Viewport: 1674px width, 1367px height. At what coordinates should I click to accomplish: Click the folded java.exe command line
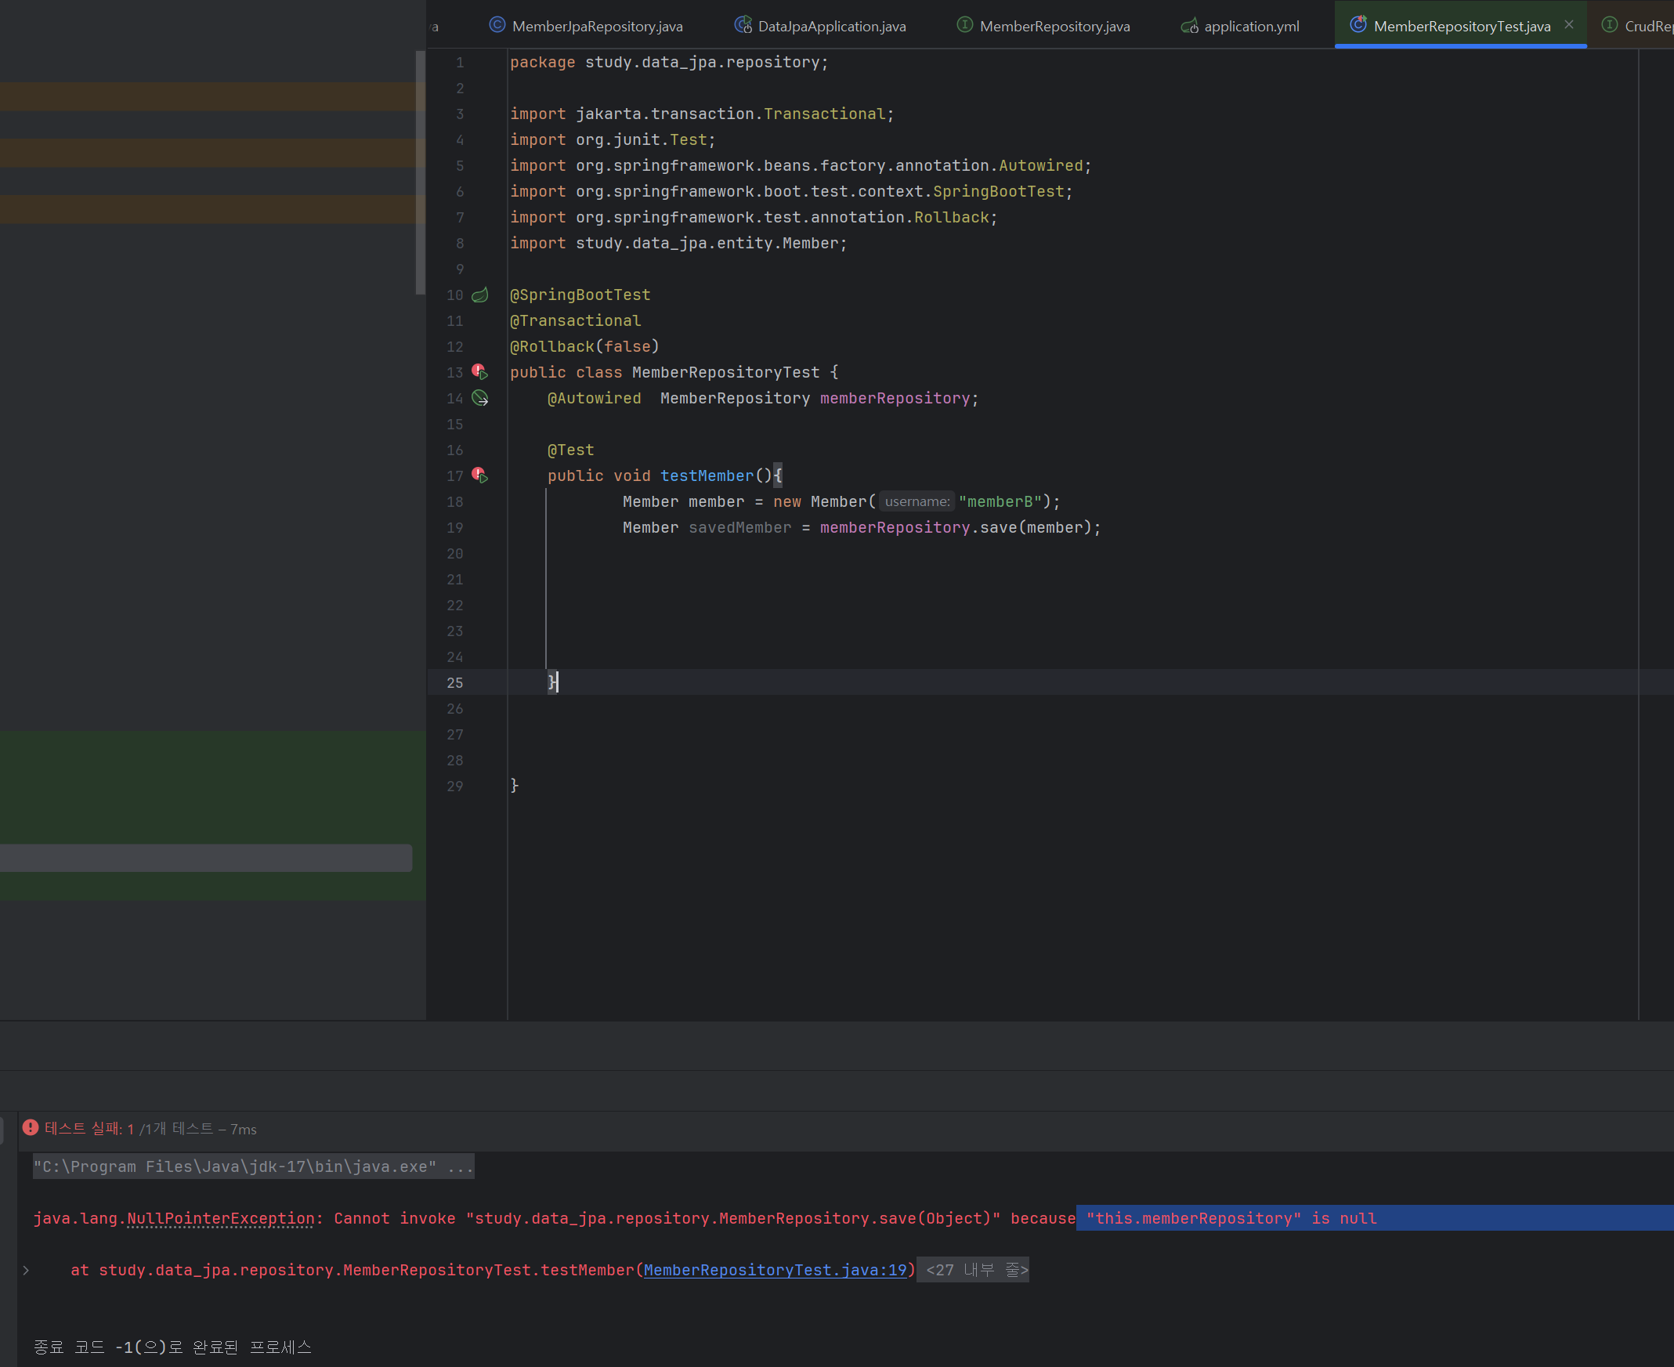[x=254, y=1166]
